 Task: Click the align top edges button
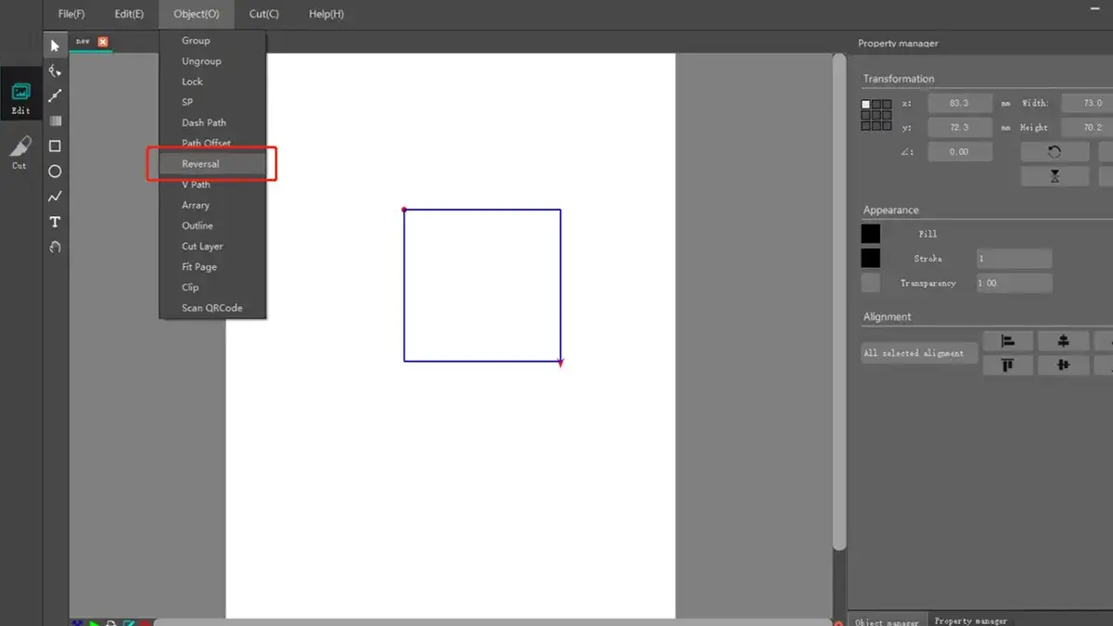click(1008, 365)
